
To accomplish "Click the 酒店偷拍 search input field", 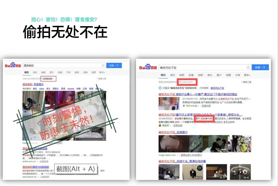I will pyautogui.click(x=64, y=65).
